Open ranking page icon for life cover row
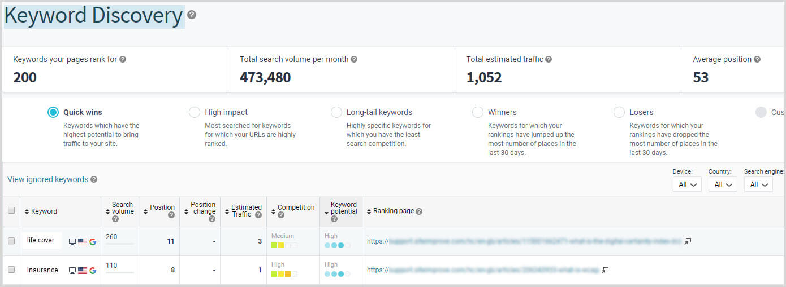The image size is (786, 287). (x=688, y=241)
